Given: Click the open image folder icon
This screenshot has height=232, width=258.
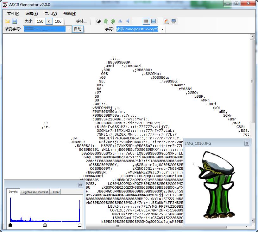Looking at the screenshot, I should 7,21.
